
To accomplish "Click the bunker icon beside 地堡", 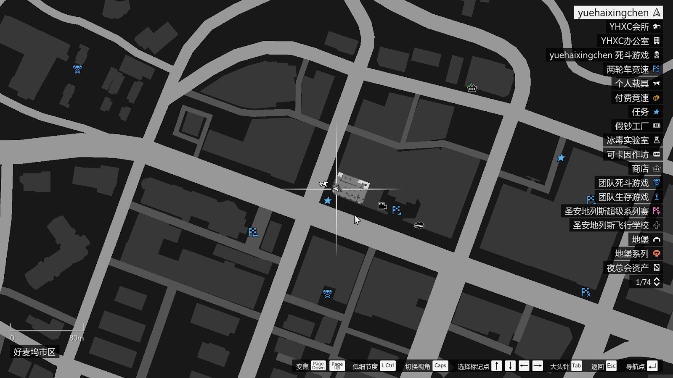I will pos(657,239).
